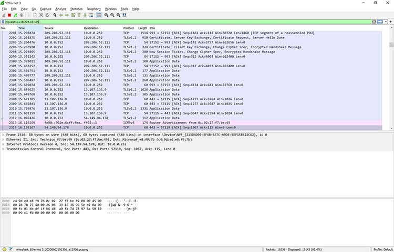Sort by the No. column header
Viewport: 394px width, 252px height.
[8, 28]
